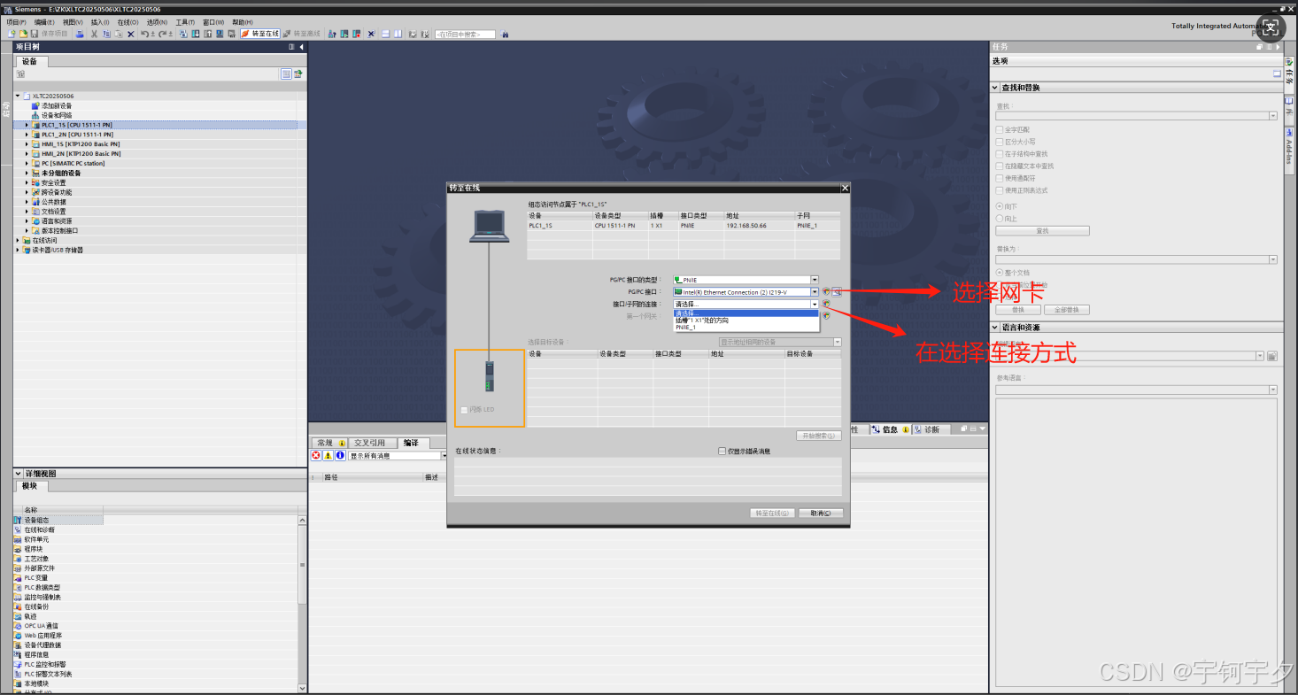Check the 在隐藏文本中查找 checkbox
The image size is (1298, 695).
[x=1000, y=166]
